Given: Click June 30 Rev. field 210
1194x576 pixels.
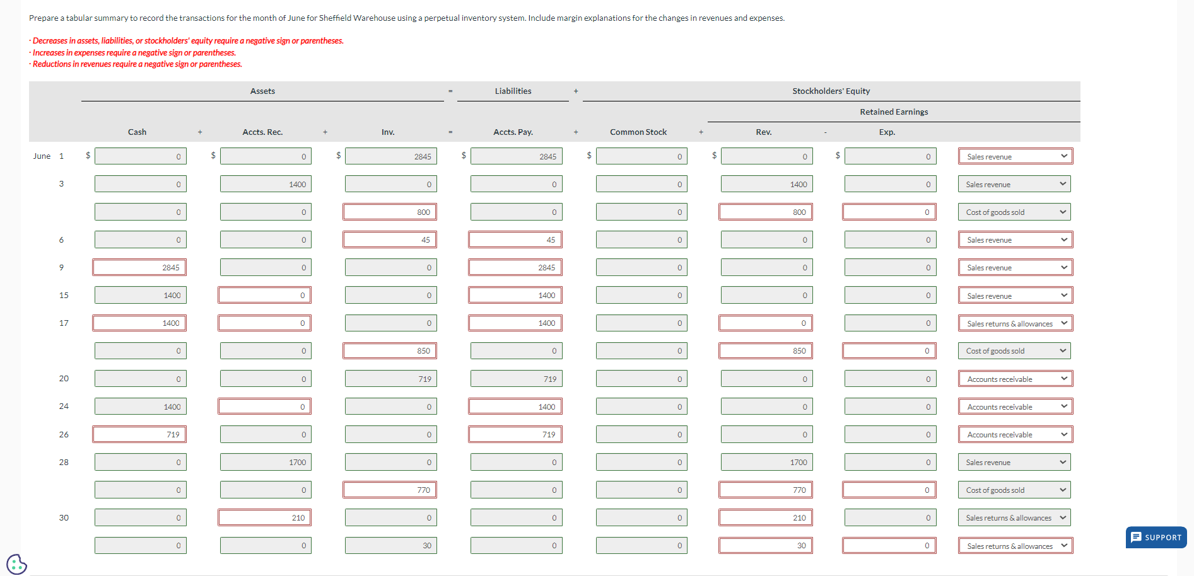Looking at the screenshot, I should click(x=766, y=517).
